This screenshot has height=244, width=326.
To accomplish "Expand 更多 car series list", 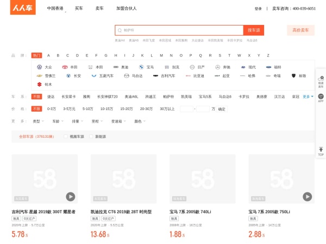I will point(308,97).
